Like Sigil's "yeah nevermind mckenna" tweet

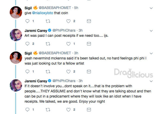(69, 71)
